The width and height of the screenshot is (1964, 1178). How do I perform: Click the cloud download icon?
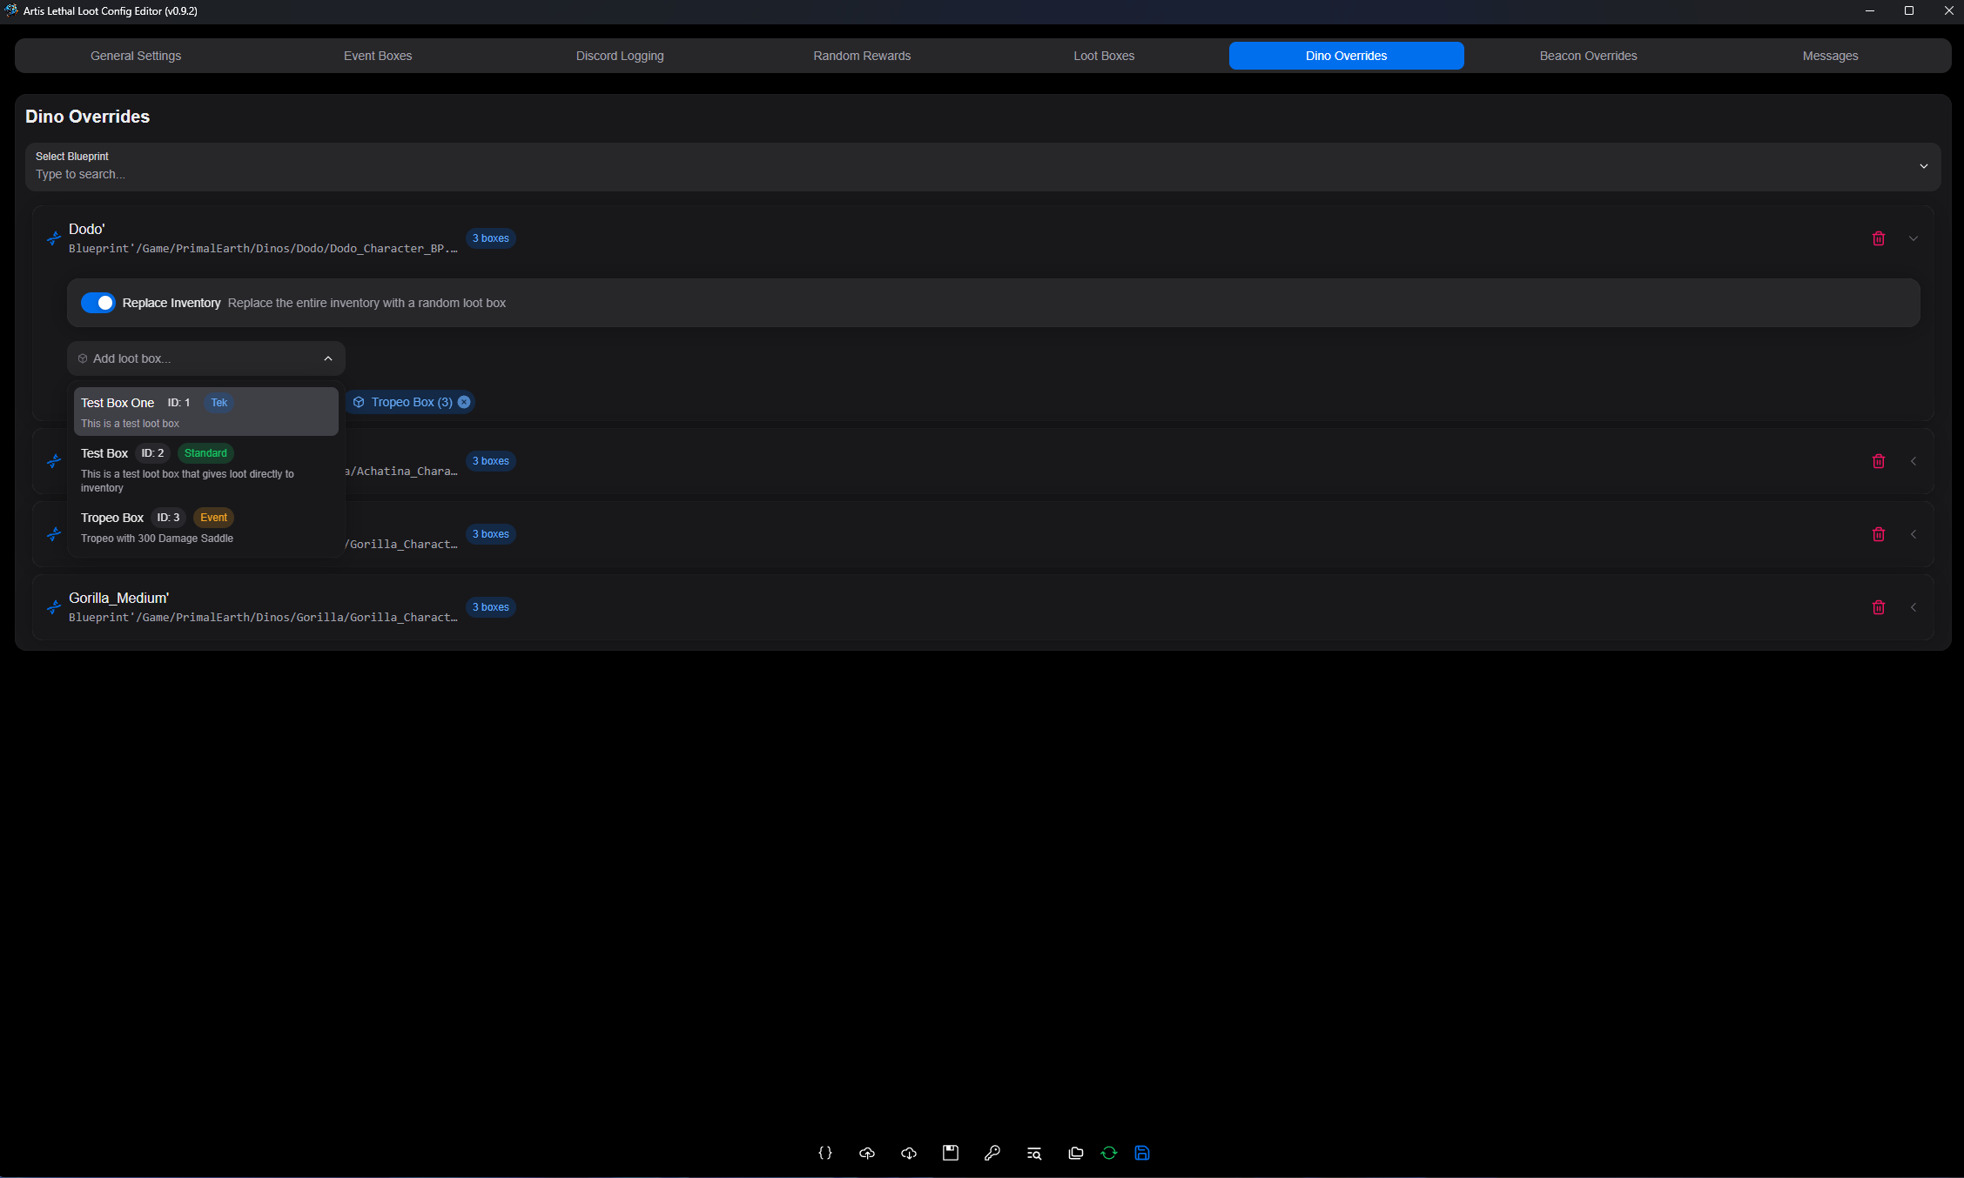click(909, 1153)
